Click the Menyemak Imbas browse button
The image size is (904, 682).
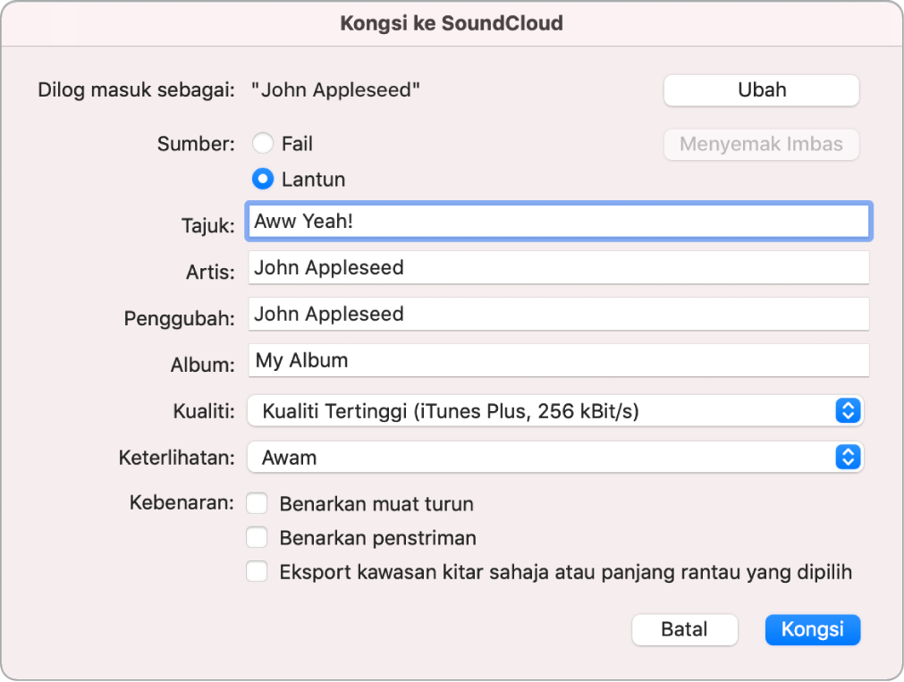pyautogui.click(x=760, y=144)
